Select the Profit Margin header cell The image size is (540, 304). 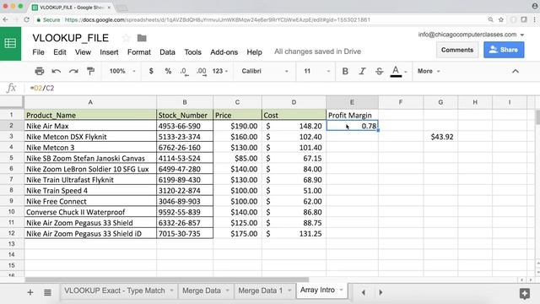coord(352,115)
